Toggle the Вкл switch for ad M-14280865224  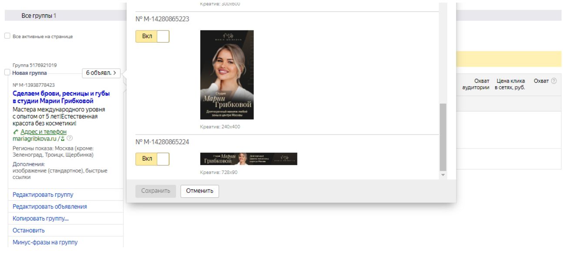(152, 159)
